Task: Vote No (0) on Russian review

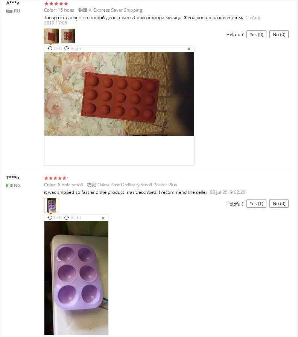Action: (x=279, y=35)
